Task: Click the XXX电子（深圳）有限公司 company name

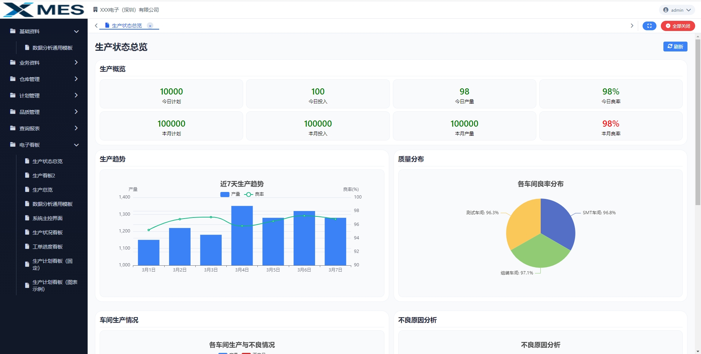Action: point(129,10)
